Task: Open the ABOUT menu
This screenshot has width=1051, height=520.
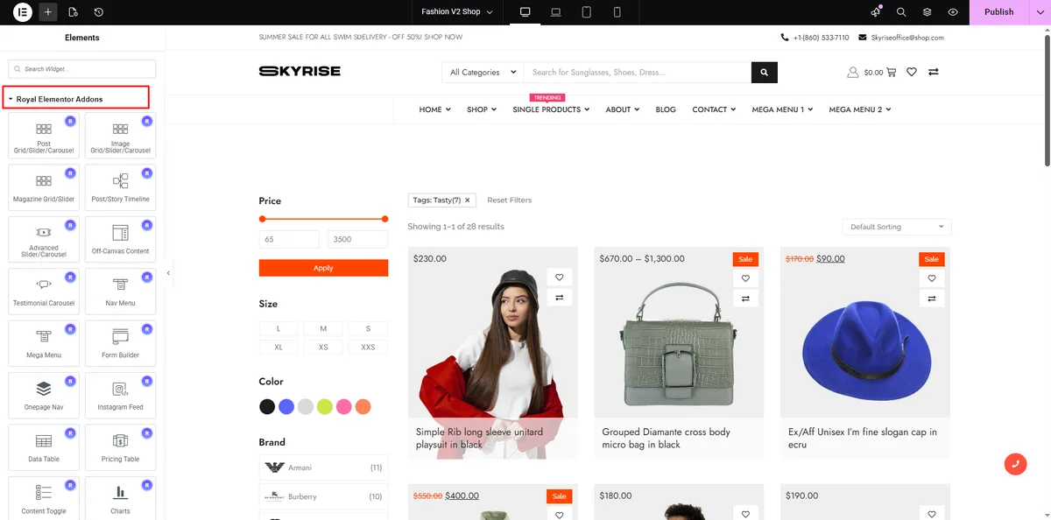Action: click(x=623, y=109)
